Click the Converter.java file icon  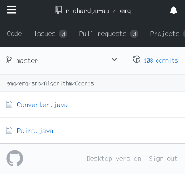[9, 104]
